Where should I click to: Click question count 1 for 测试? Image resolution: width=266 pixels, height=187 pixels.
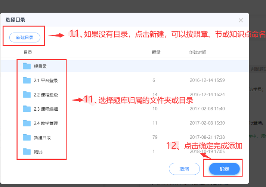(x=154, y=151)
